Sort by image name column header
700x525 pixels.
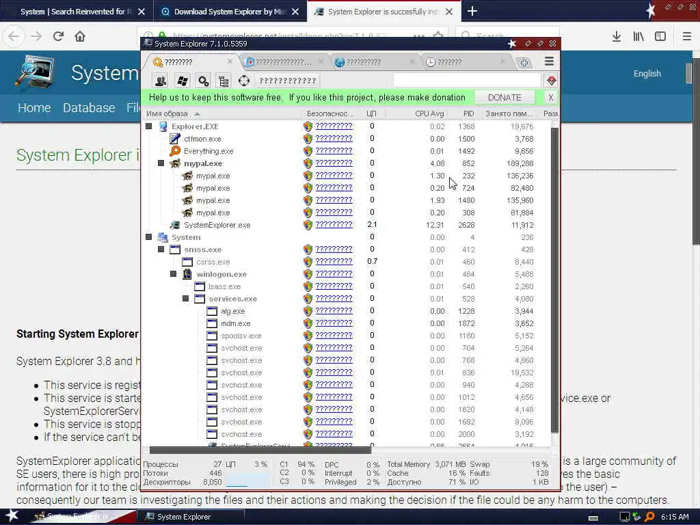pyautogui.click(x=167, y=113)
